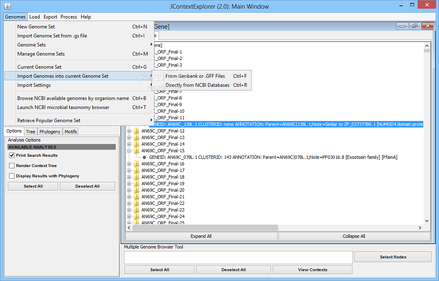The height and width of the screenshot is (281, 439).
Task: Switch to the Motifs tab
Action: coord(70,132)
